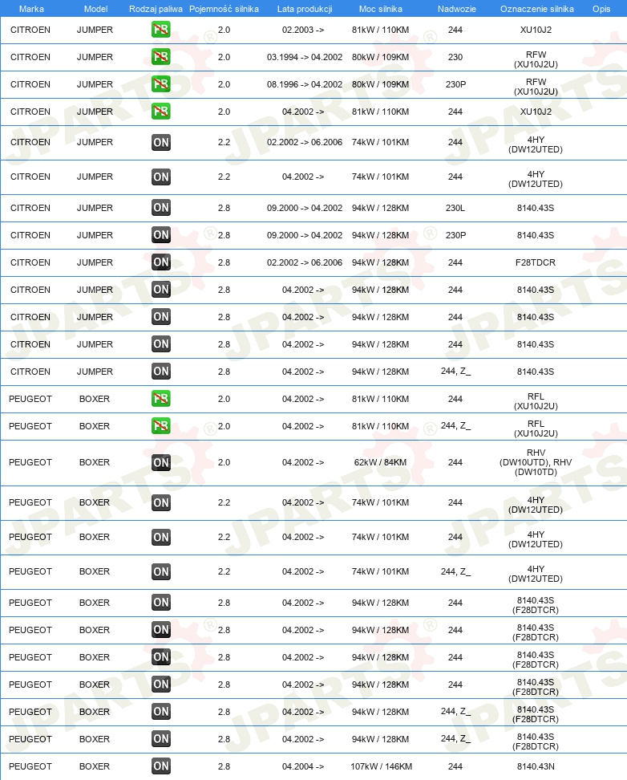Click diesel ON icon in Citroen 2.2 02.2002 row
The height and width of the screenshot is (780, 627).
tap(160, 143)
